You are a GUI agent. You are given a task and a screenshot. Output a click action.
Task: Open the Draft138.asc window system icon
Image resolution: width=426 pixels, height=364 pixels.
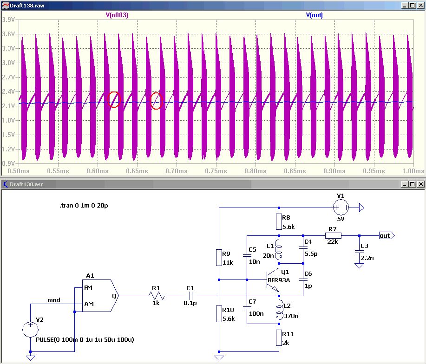(x=5, y=184)
